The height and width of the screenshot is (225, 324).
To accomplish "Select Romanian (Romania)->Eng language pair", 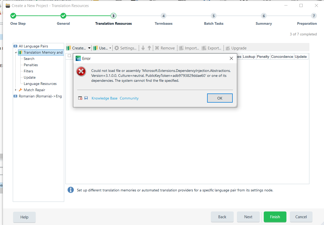I will 40,96.
